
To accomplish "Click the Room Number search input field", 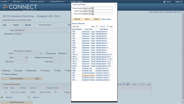I will (103, 8).
